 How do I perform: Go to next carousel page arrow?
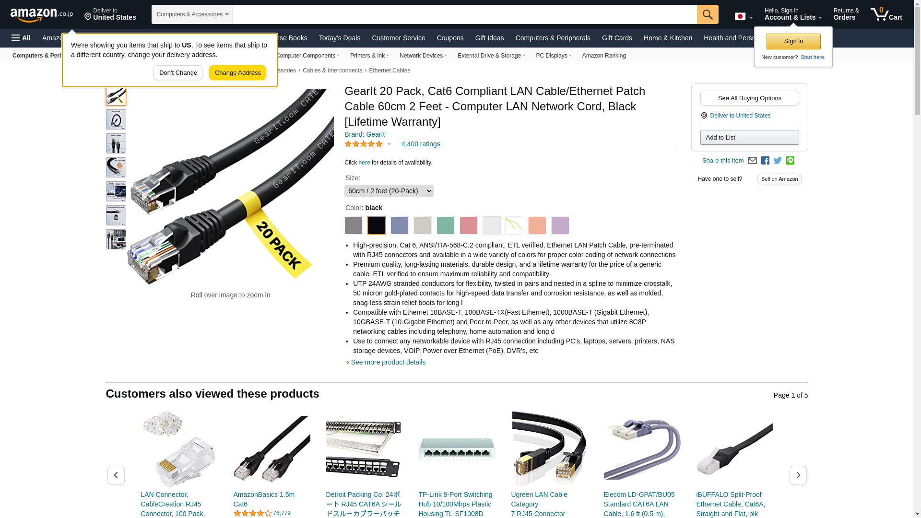point(798,475)
